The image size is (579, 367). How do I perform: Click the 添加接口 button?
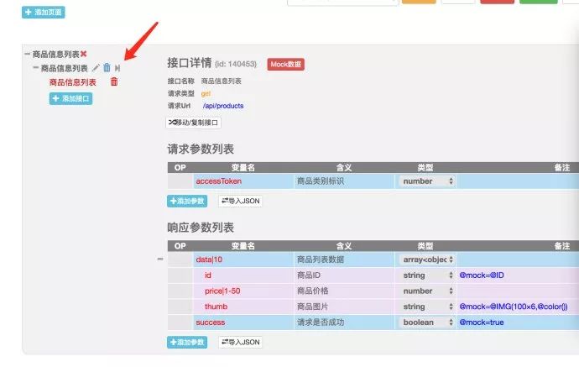click(x=70, y=99)
